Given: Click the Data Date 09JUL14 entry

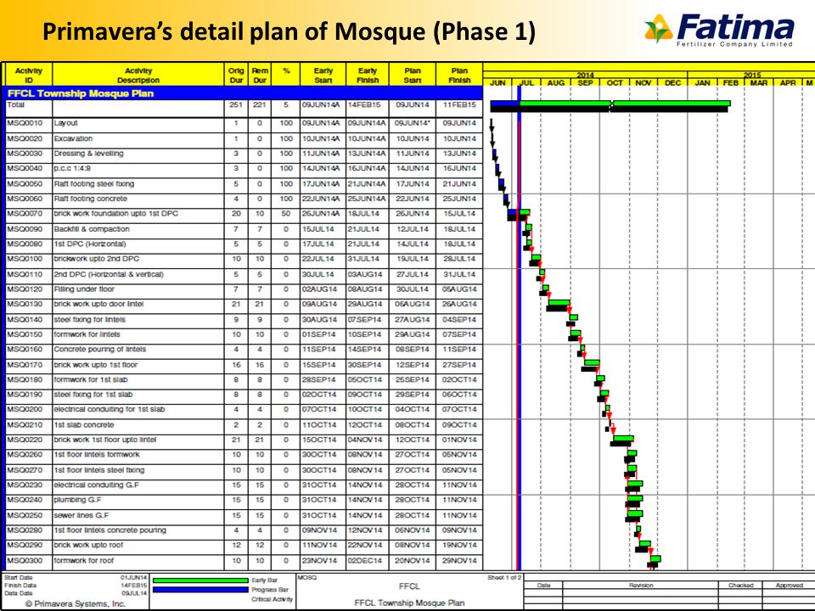Looking at the screenshot, I should coord(76,593).
